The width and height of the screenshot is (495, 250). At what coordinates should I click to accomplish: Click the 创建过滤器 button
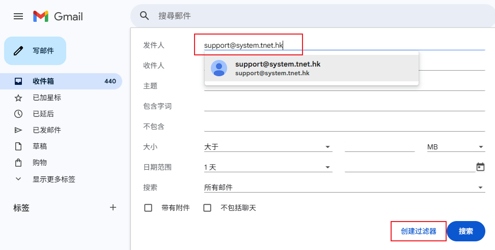[419, 231]
